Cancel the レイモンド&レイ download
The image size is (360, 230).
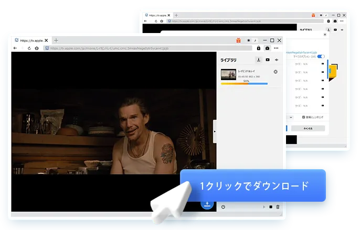[x=276, y=72]
